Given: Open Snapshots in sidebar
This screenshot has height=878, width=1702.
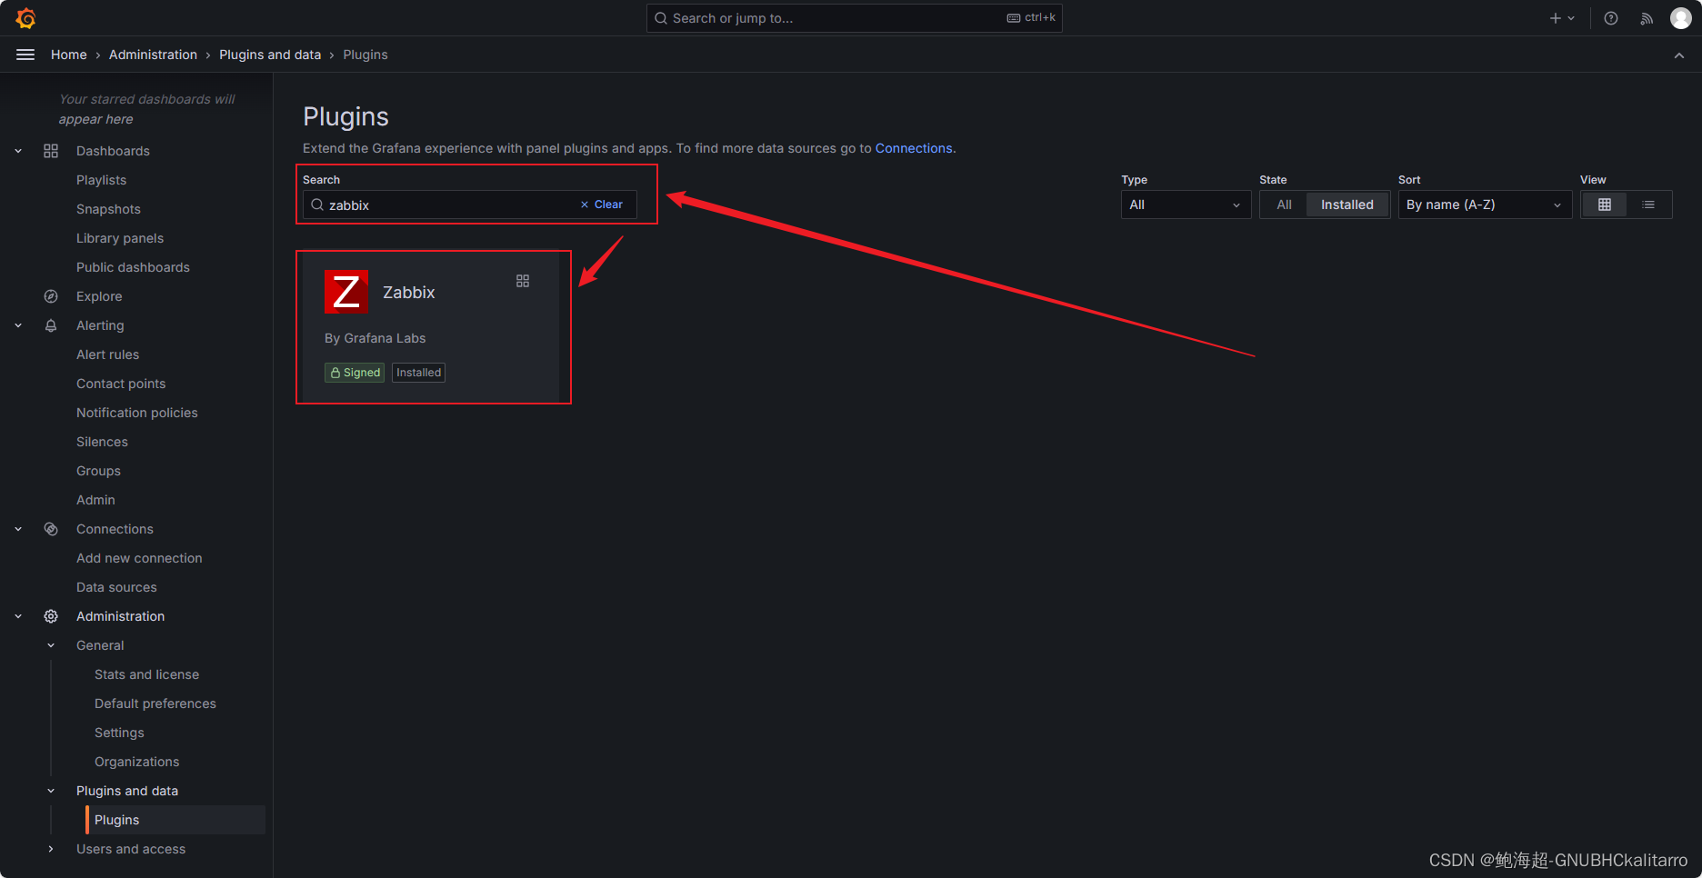Looking at the screenshot, I should 108,209.
